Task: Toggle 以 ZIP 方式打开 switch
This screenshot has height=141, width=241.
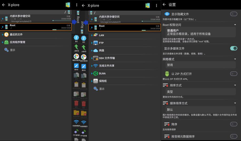Action: (233, 74)
